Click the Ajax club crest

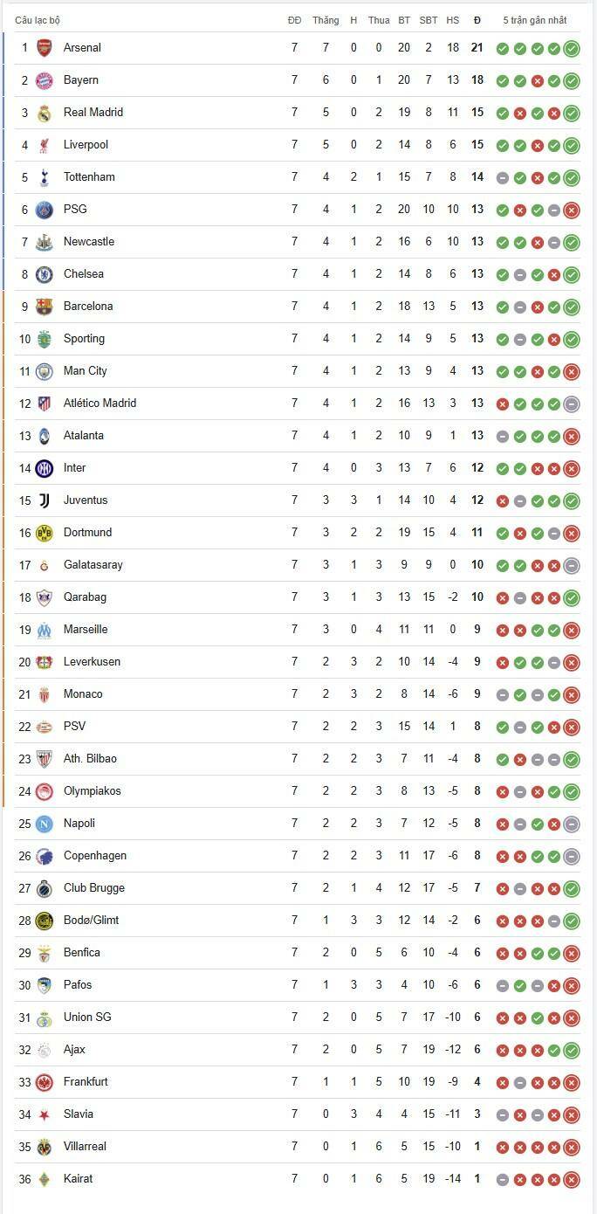point(44,1050)
